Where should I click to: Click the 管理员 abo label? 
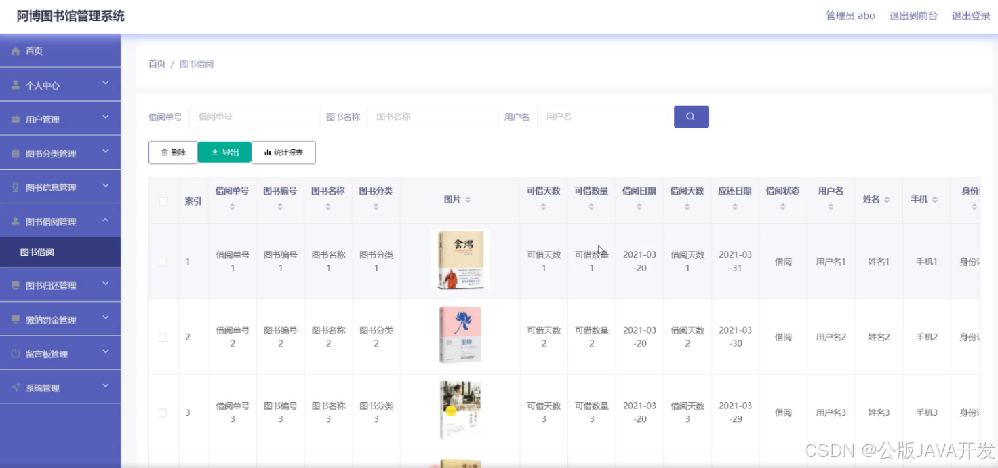point(850,16)
